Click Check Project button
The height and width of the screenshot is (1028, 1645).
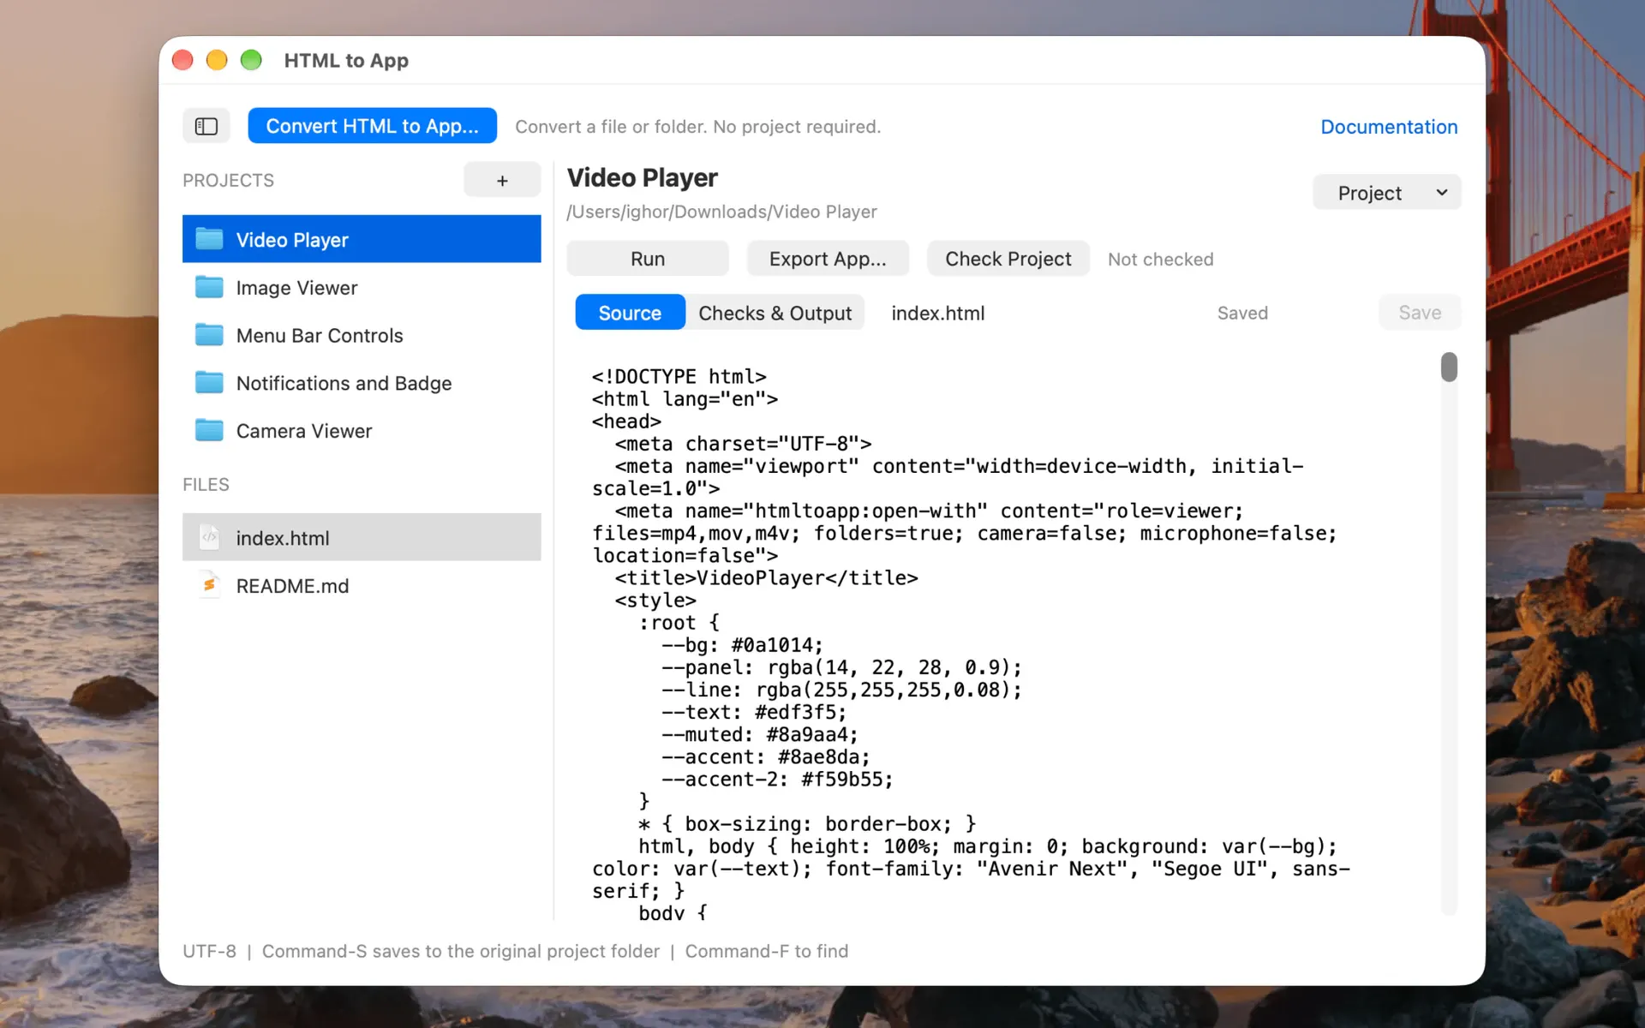(x=1008, y=259)
